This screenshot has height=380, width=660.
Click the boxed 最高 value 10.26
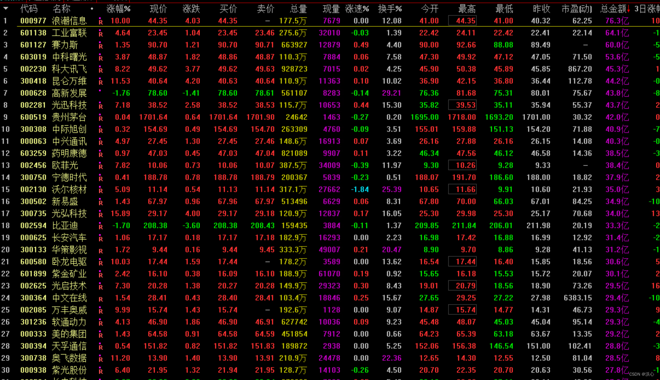coord(462,165)
